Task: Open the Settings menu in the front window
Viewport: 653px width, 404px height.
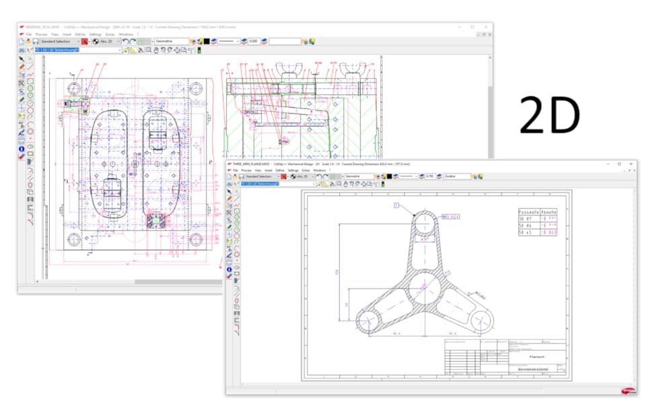Action: click(293, 170)
